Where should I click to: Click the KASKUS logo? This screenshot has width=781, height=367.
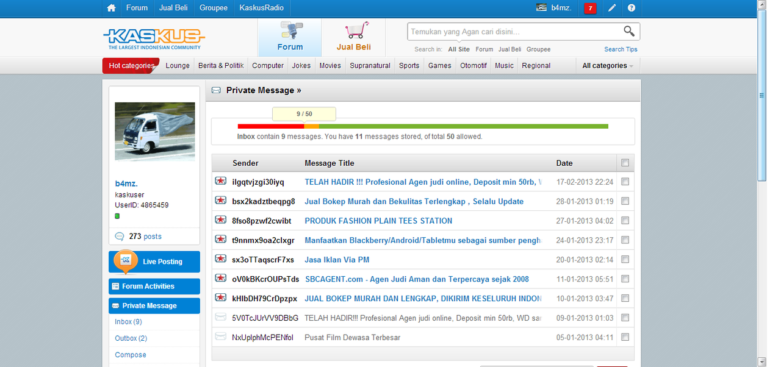(x=154, y=38)
